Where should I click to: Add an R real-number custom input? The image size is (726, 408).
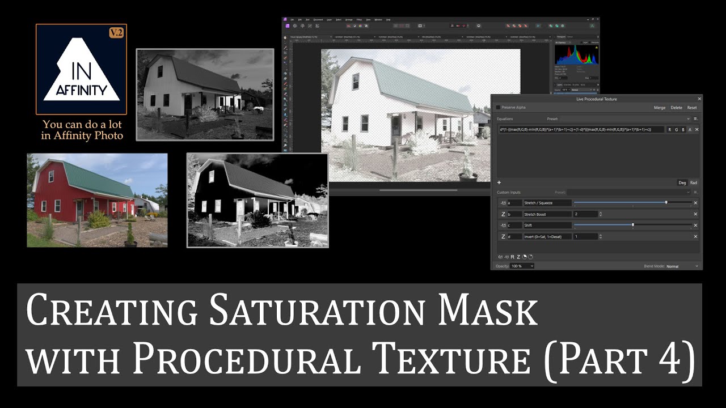coord(513,257)
